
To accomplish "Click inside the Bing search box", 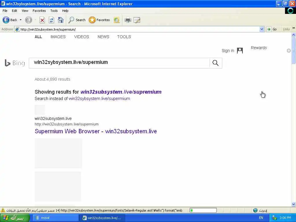I will pos(119,63).
